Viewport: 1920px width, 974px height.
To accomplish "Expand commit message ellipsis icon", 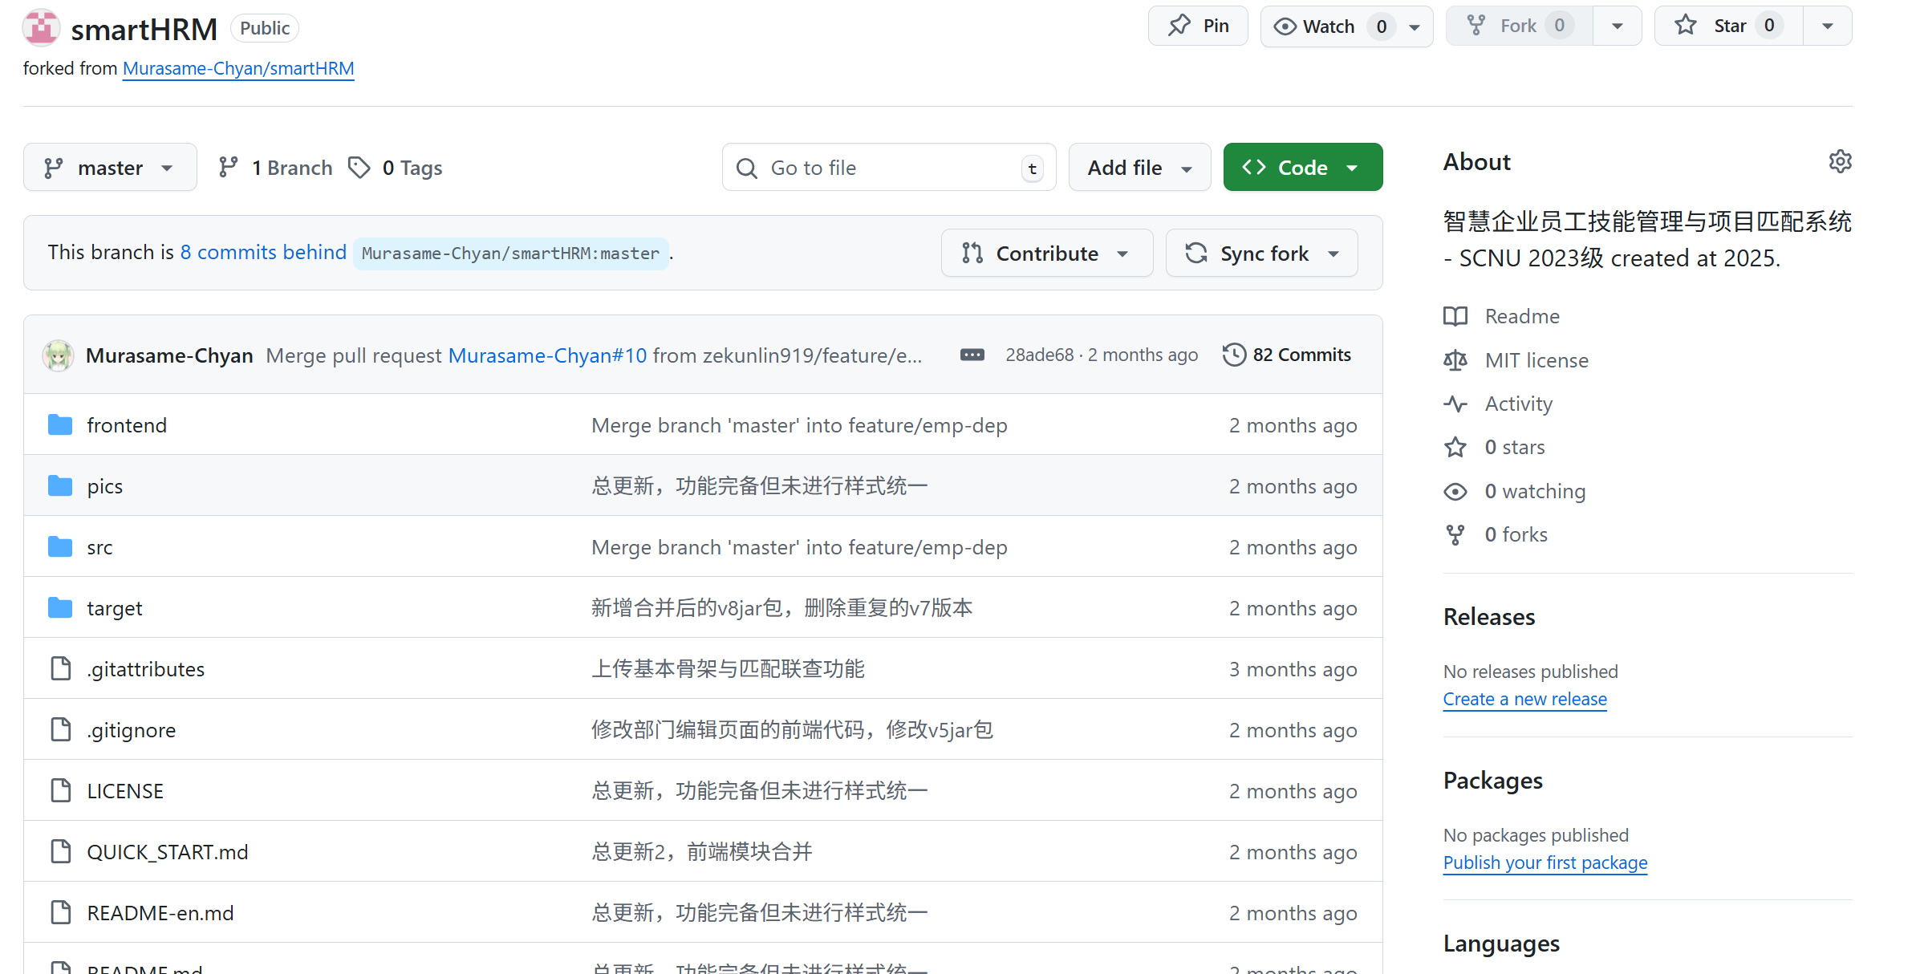I will point(972,355).
